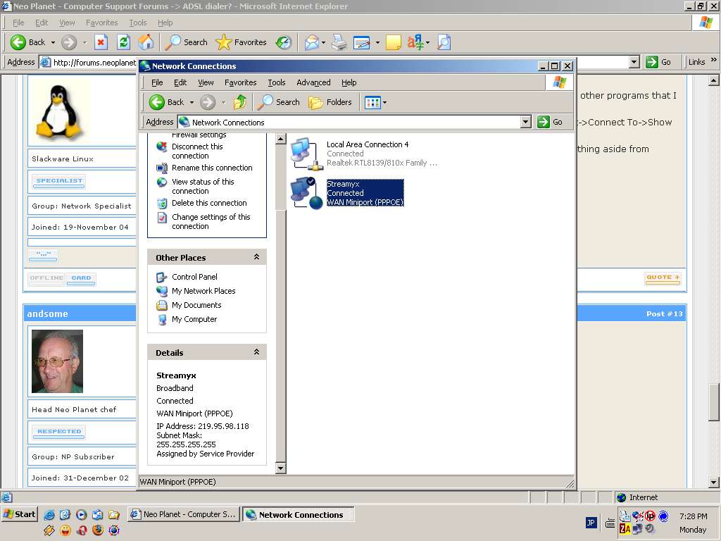Click the task pane scroll-down arrow

(x=280, y=468)
